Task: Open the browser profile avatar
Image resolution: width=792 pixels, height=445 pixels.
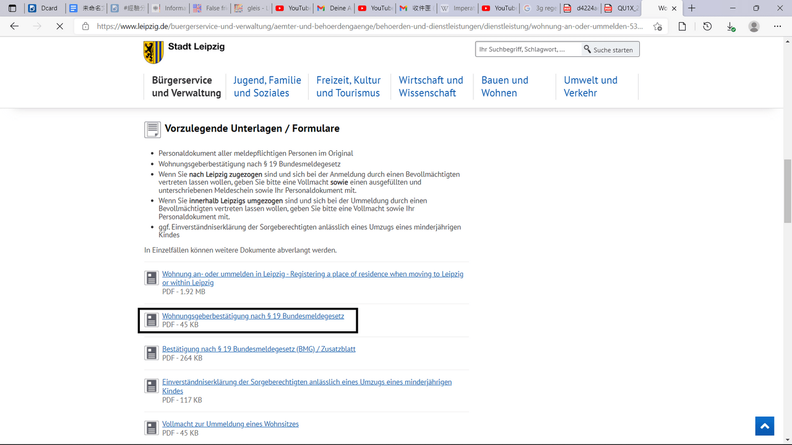Action: tap(754, 27)
